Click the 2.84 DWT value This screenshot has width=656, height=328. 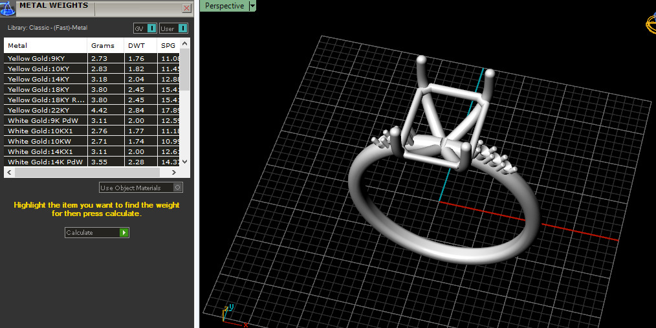(136, 111)
